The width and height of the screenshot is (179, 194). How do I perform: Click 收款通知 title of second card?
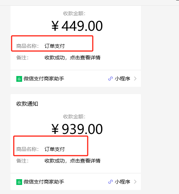(x=27, y=104)
